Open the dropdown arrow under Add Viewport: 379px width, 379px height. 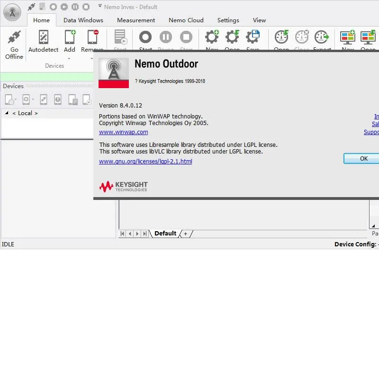[69, 58]
